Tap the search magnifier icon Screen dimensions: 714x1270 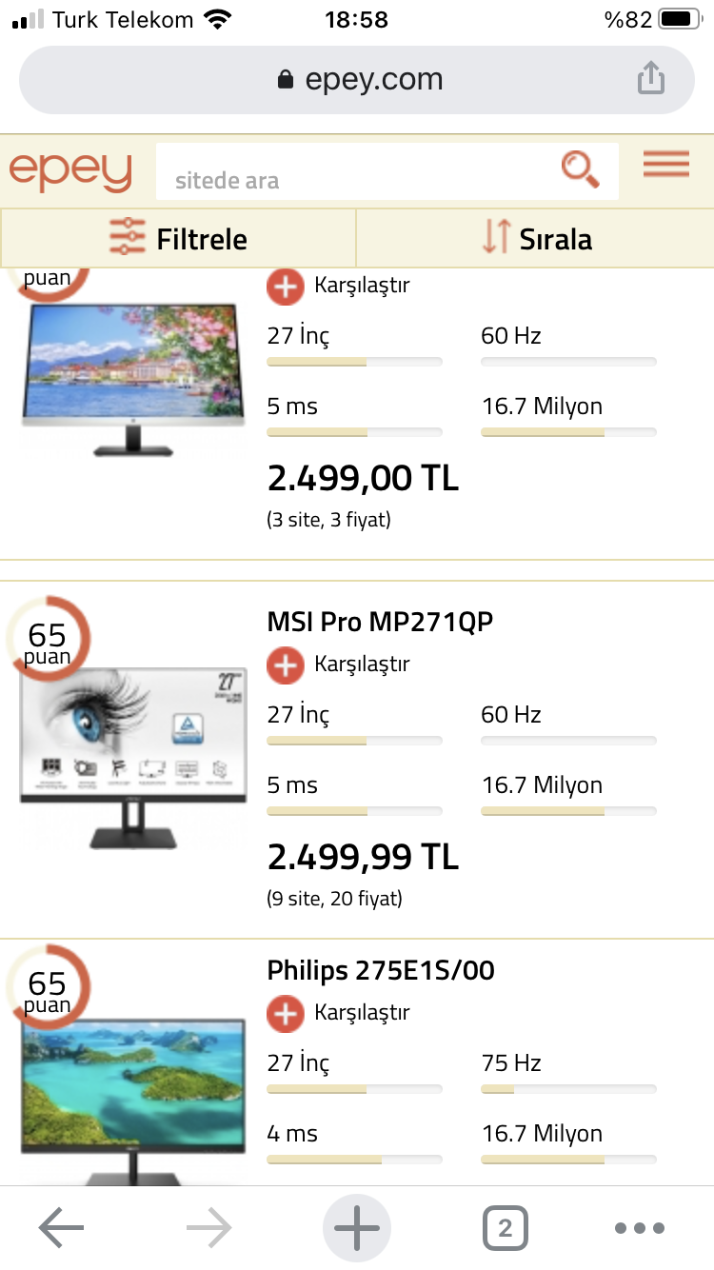(580, 169)
